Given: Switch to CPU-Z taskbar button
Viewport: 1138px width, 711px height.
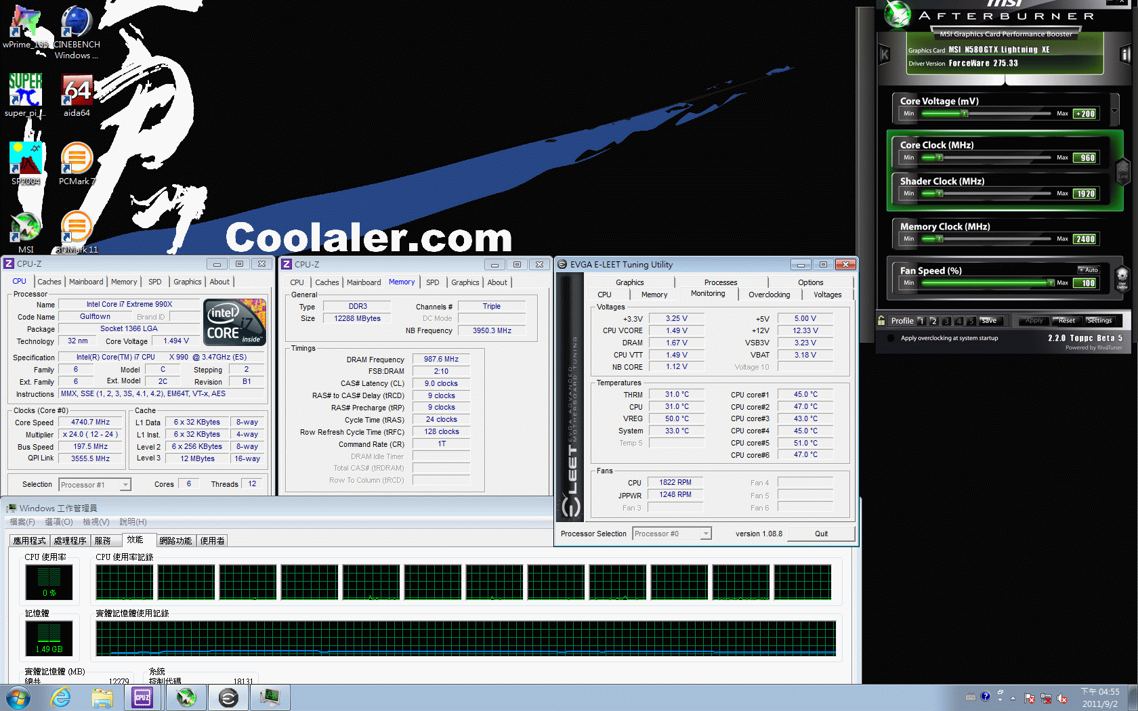Looking at the screenshot, I should coord(142,697).
